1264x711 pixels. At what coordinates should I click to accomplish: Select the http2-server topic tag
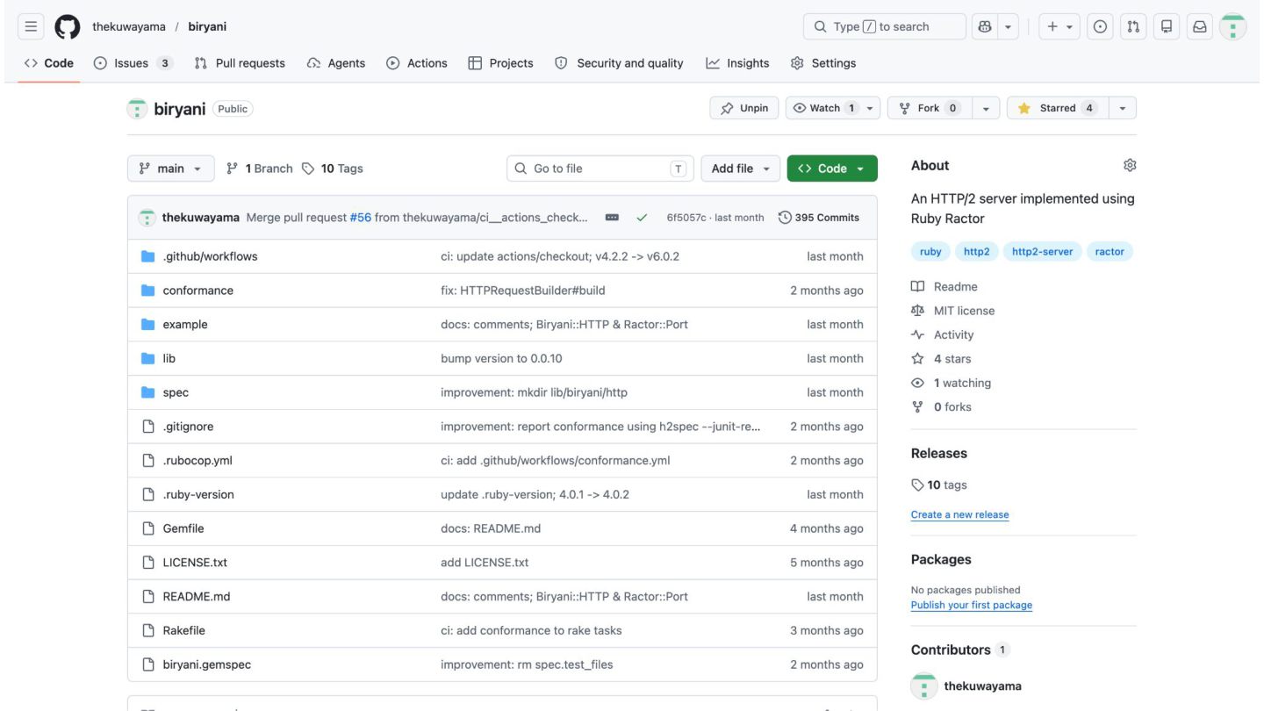coord(1042,251)
